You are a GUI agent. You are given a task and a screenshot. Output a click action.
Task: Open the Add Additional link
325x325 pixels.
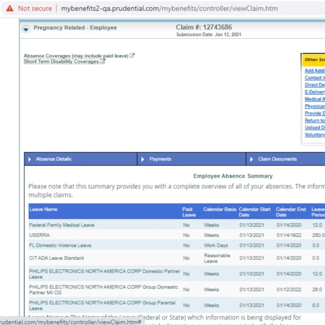(314, 70)
